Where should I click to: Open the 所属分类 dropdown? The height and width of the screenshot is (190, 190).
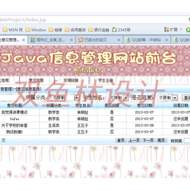[65, 98]
